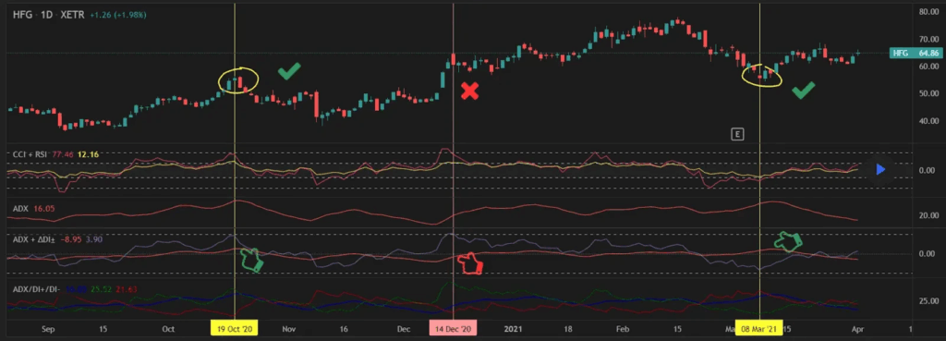Click the blue scroll-to-latest-bar arrow button
The height and width of the screenshot is (341, 946).
coord(880,170)
